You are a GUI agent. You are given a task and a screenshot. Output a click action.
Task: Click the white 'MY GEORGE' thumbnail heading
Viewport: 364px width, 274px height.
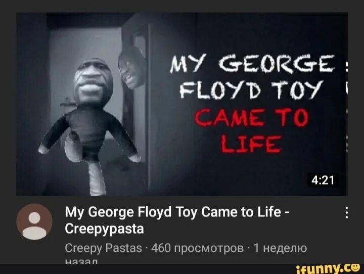click(252, 64)
